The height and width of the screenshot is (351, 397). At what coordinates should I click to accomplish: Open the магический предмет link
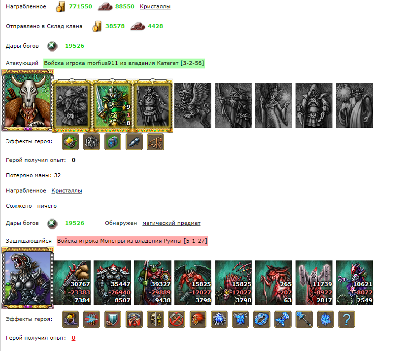[x=171, y=223]
